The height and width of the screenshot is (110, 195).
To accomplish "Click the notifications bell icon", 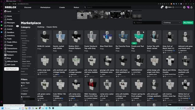I will (x=162, y=7).
